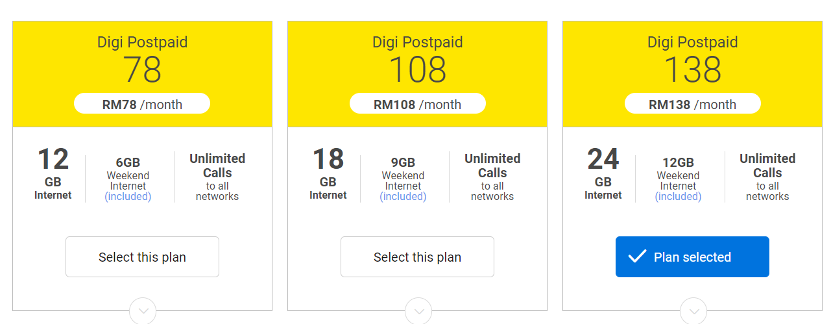
Task: Click the 12GB Weekend Internet (included) text
Action: click(678, 179)
